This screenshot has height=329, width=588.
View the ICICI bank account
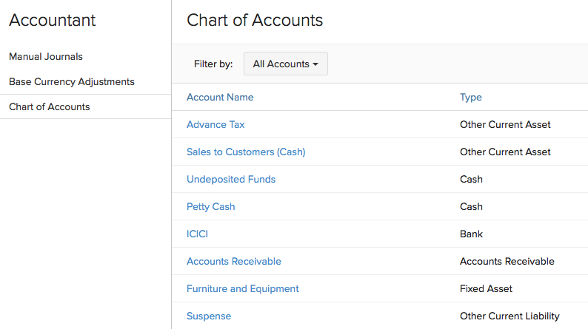[198, 234]
